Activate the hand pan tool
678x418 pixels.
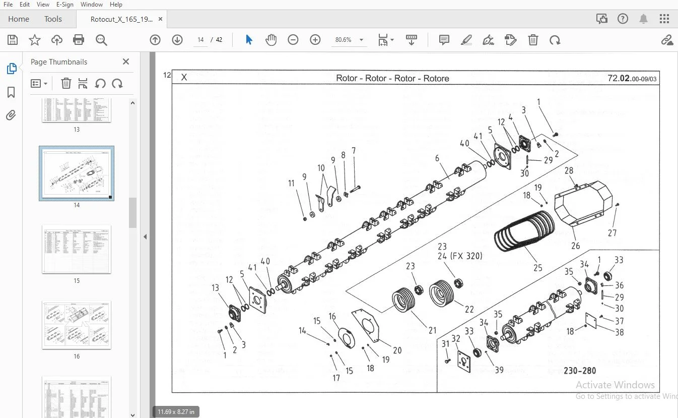pos(271,40)
